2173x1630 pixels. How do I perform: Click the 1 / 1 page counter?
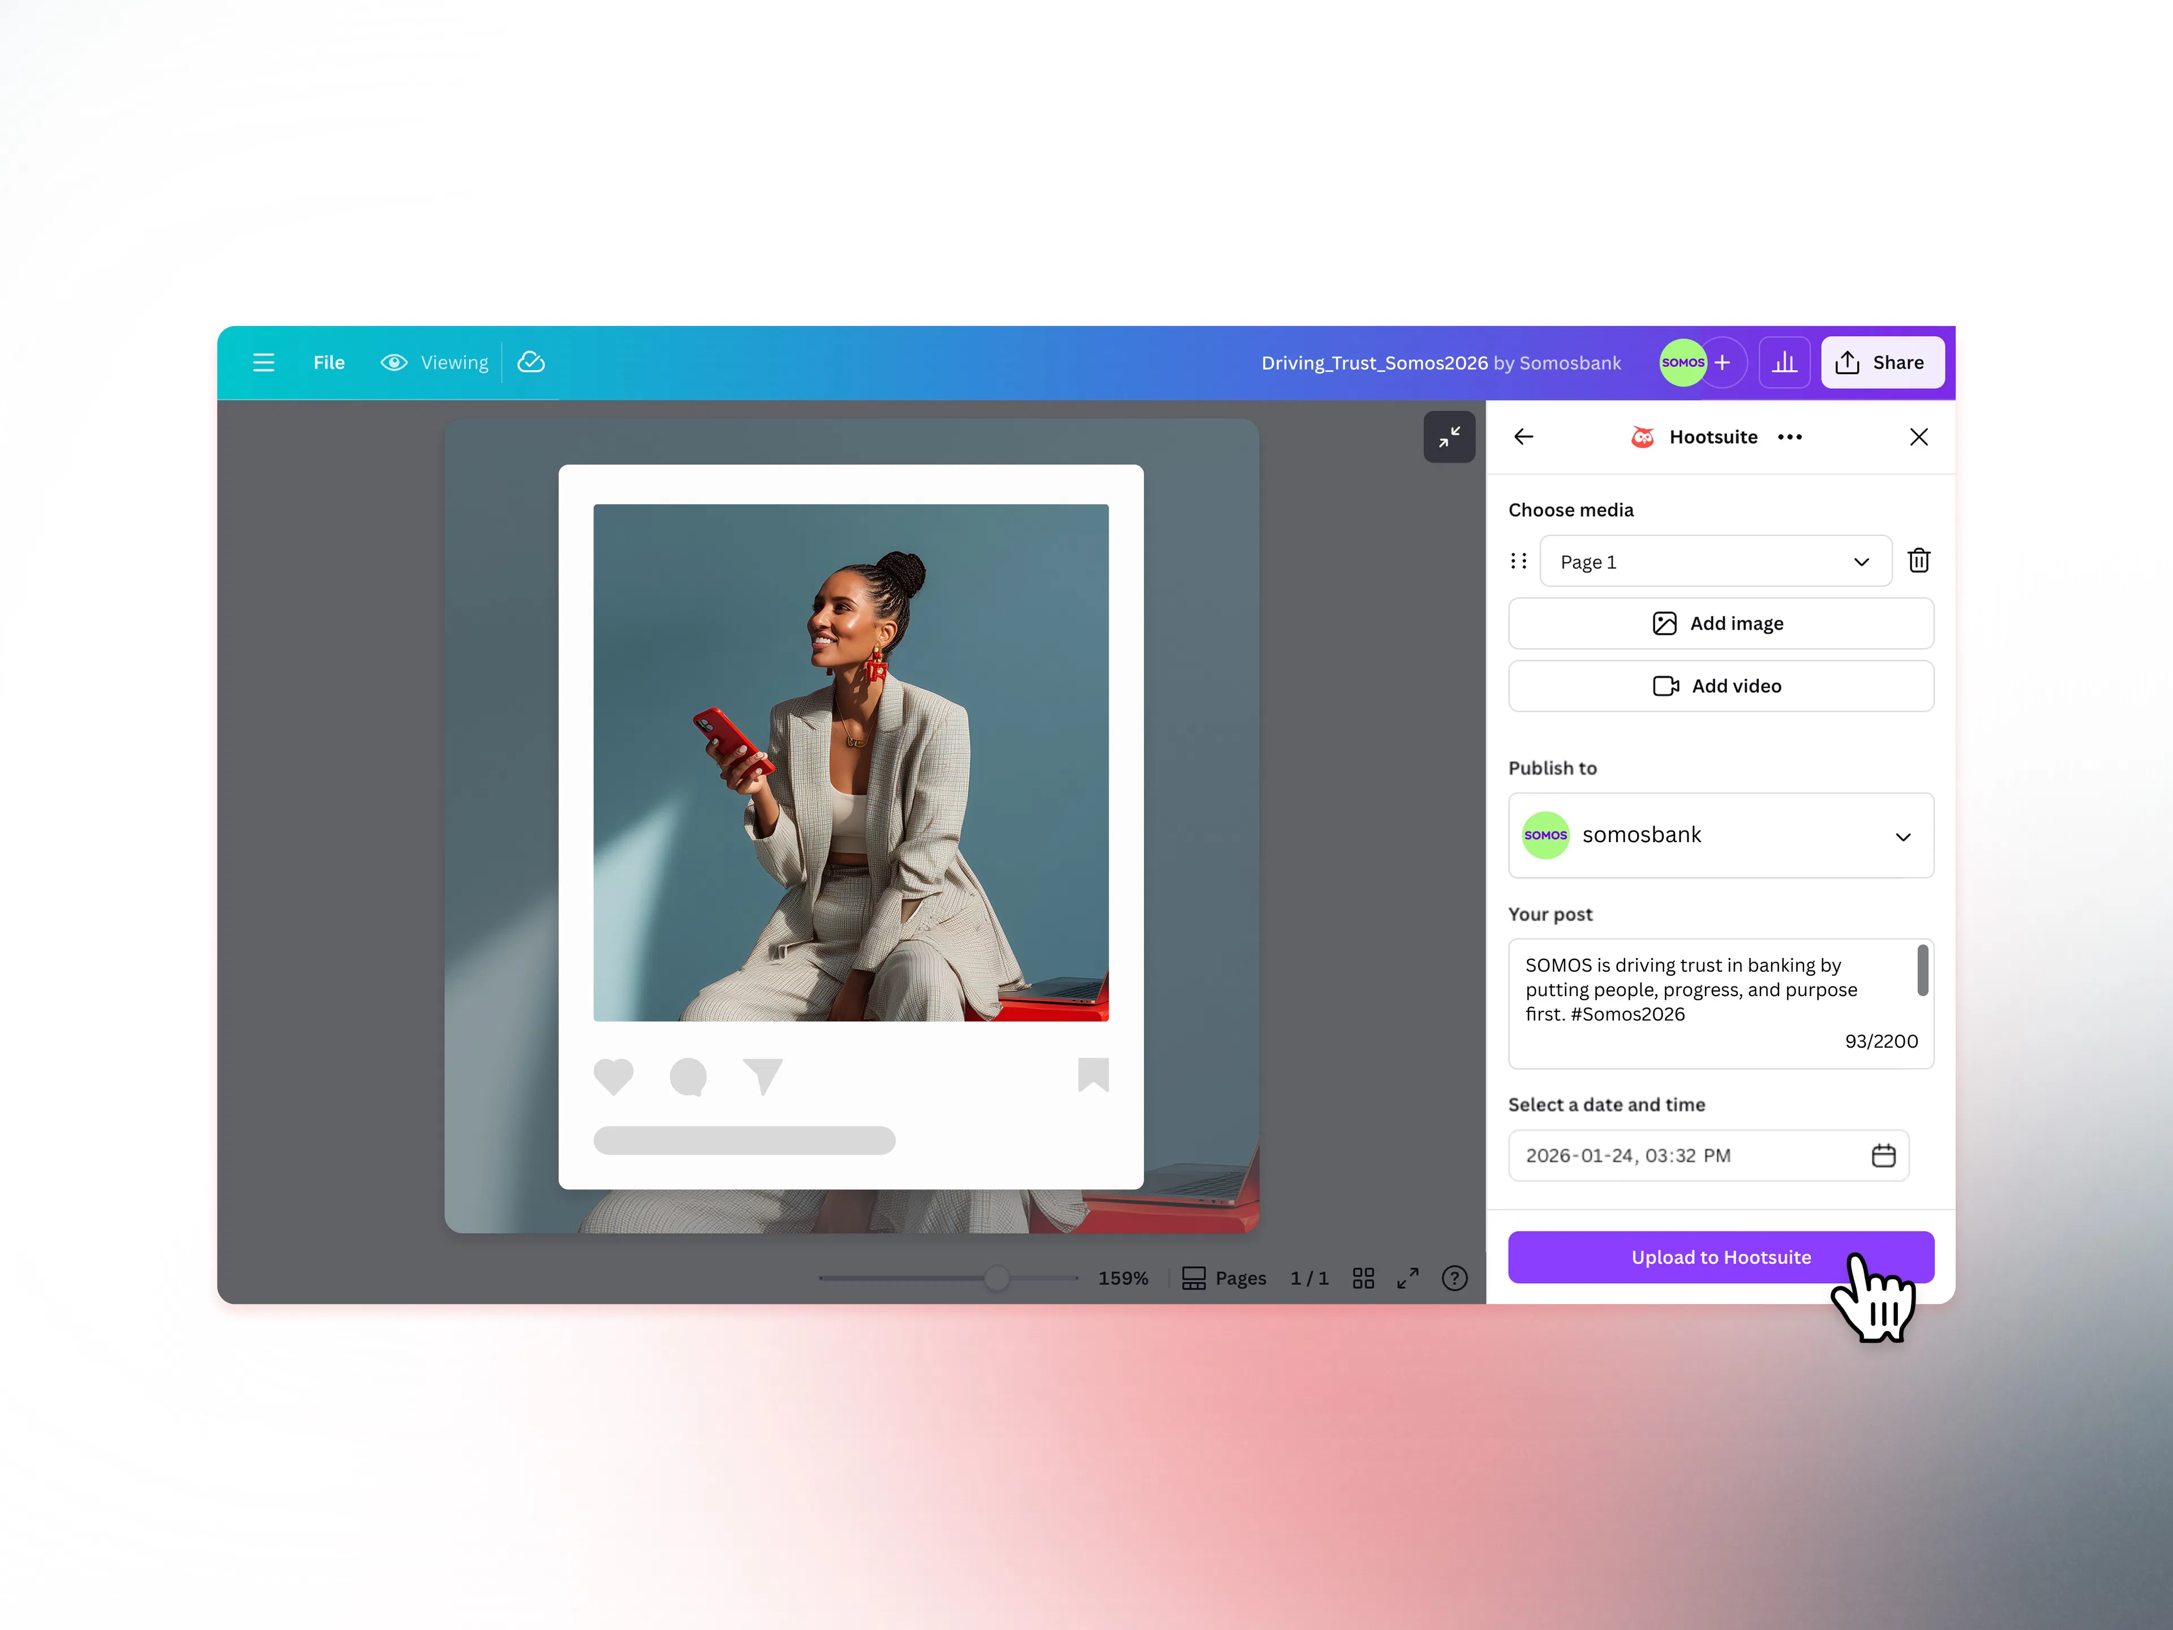click(1309, 1279)
